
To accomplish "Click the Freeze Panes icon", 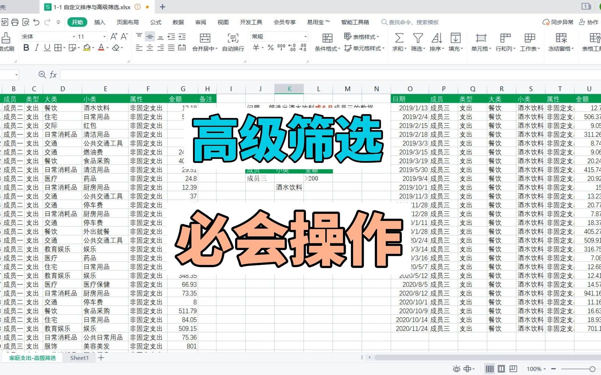I will point(561,38).
